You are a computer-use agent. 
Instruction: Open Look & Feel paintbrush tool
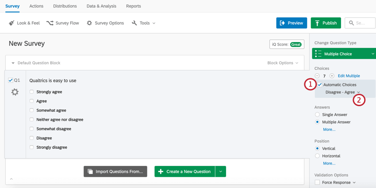tap(11, 23)
